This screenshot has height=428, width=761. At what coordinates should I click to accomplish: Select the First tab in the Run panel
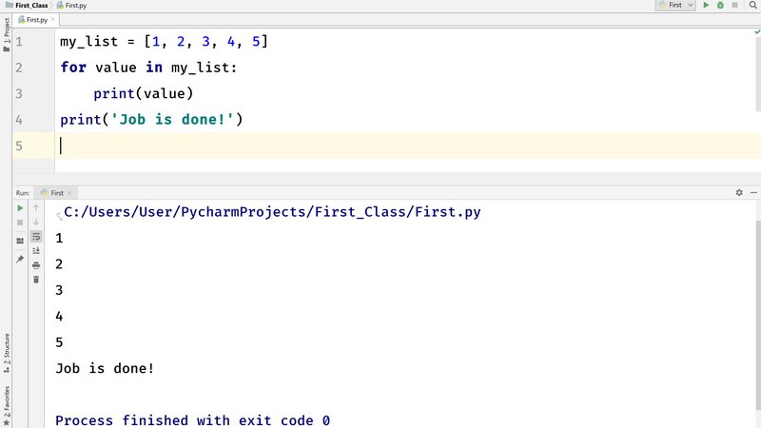point(55,192)
